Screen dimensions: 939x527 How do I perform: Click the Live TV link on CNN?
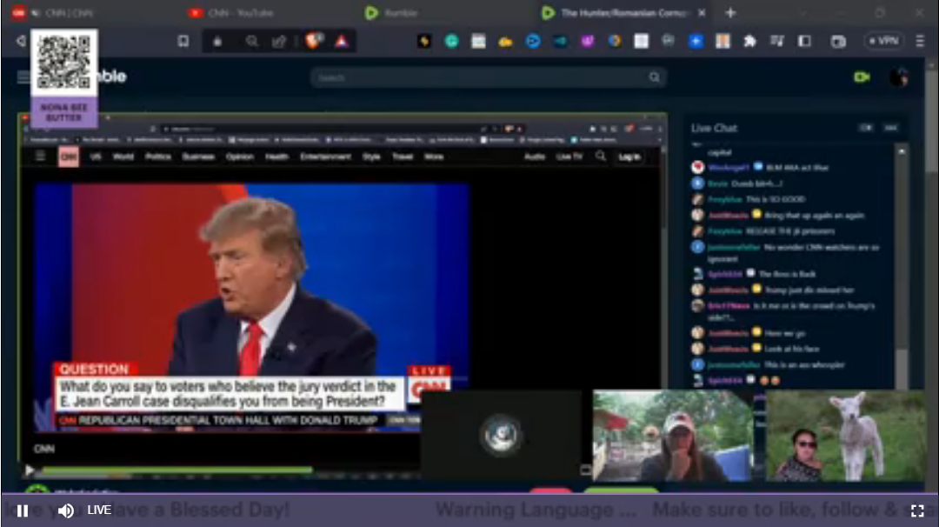[569, 157]
